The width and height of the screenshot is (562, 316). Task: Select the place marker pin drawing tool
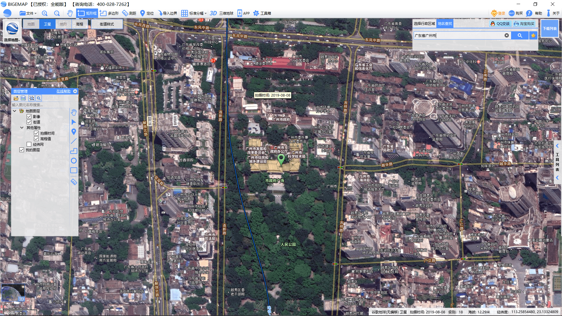click(x=74, y=132)
